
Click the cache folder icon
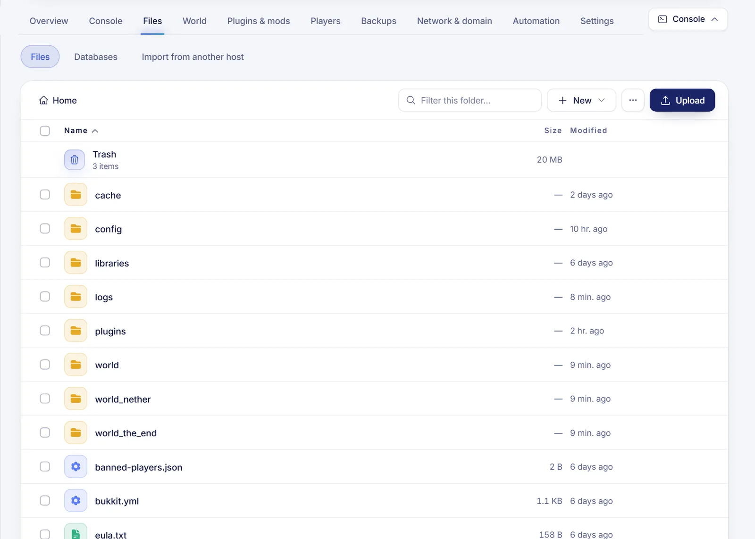[75, 195]
